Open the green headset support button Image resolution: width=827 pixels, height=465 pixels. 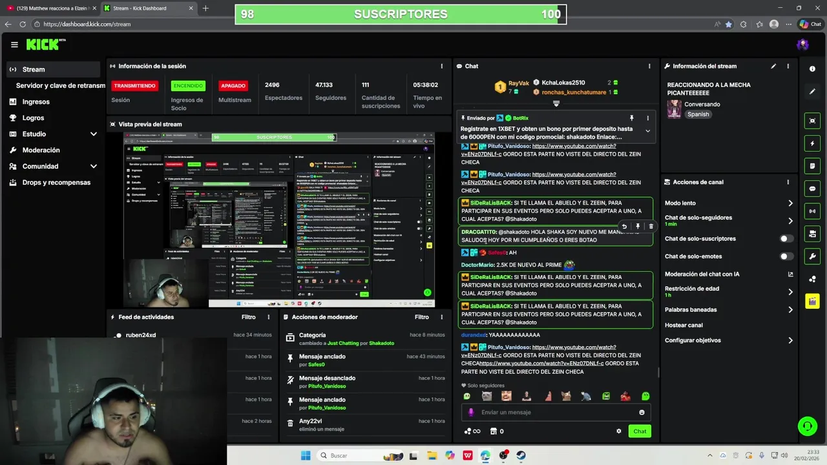[807, 426]
